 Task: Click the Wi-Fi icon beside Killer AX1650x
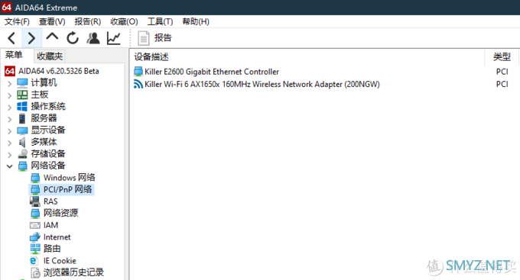pyautogui.click(x=138, y=84)
